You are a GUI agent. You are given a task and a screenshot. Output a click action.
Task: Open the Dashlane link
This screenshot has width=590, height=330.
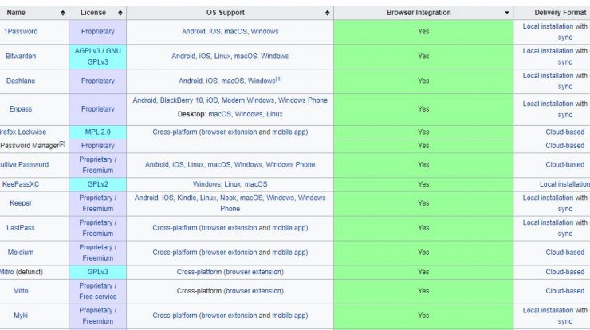(21, 81)
